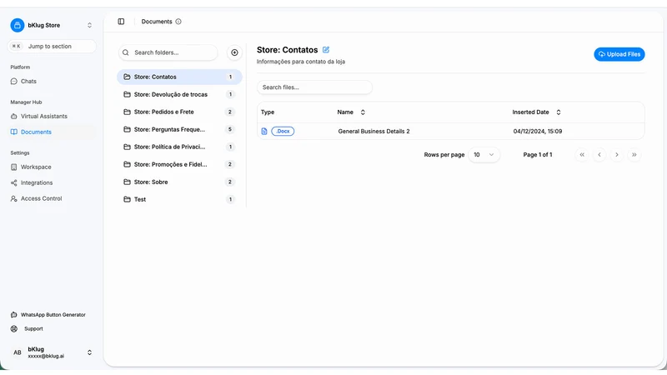Focus the Search folders field
The width and height of the screenshot is (667, 375).
point(168,52)
